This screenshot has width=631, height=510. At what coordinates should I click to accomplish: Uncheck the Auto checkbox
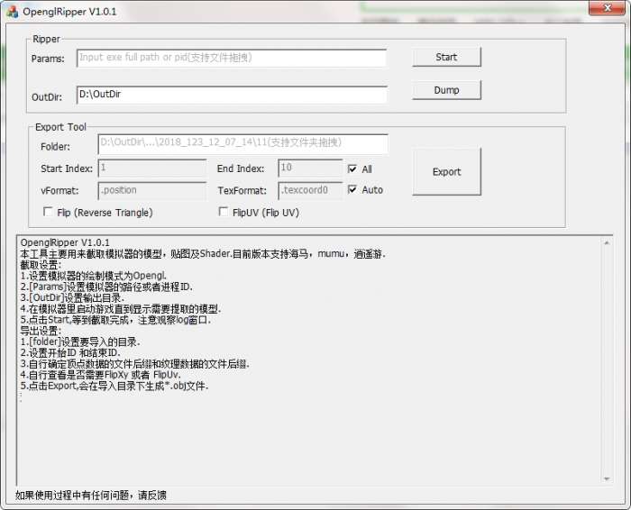pos(352,189)
